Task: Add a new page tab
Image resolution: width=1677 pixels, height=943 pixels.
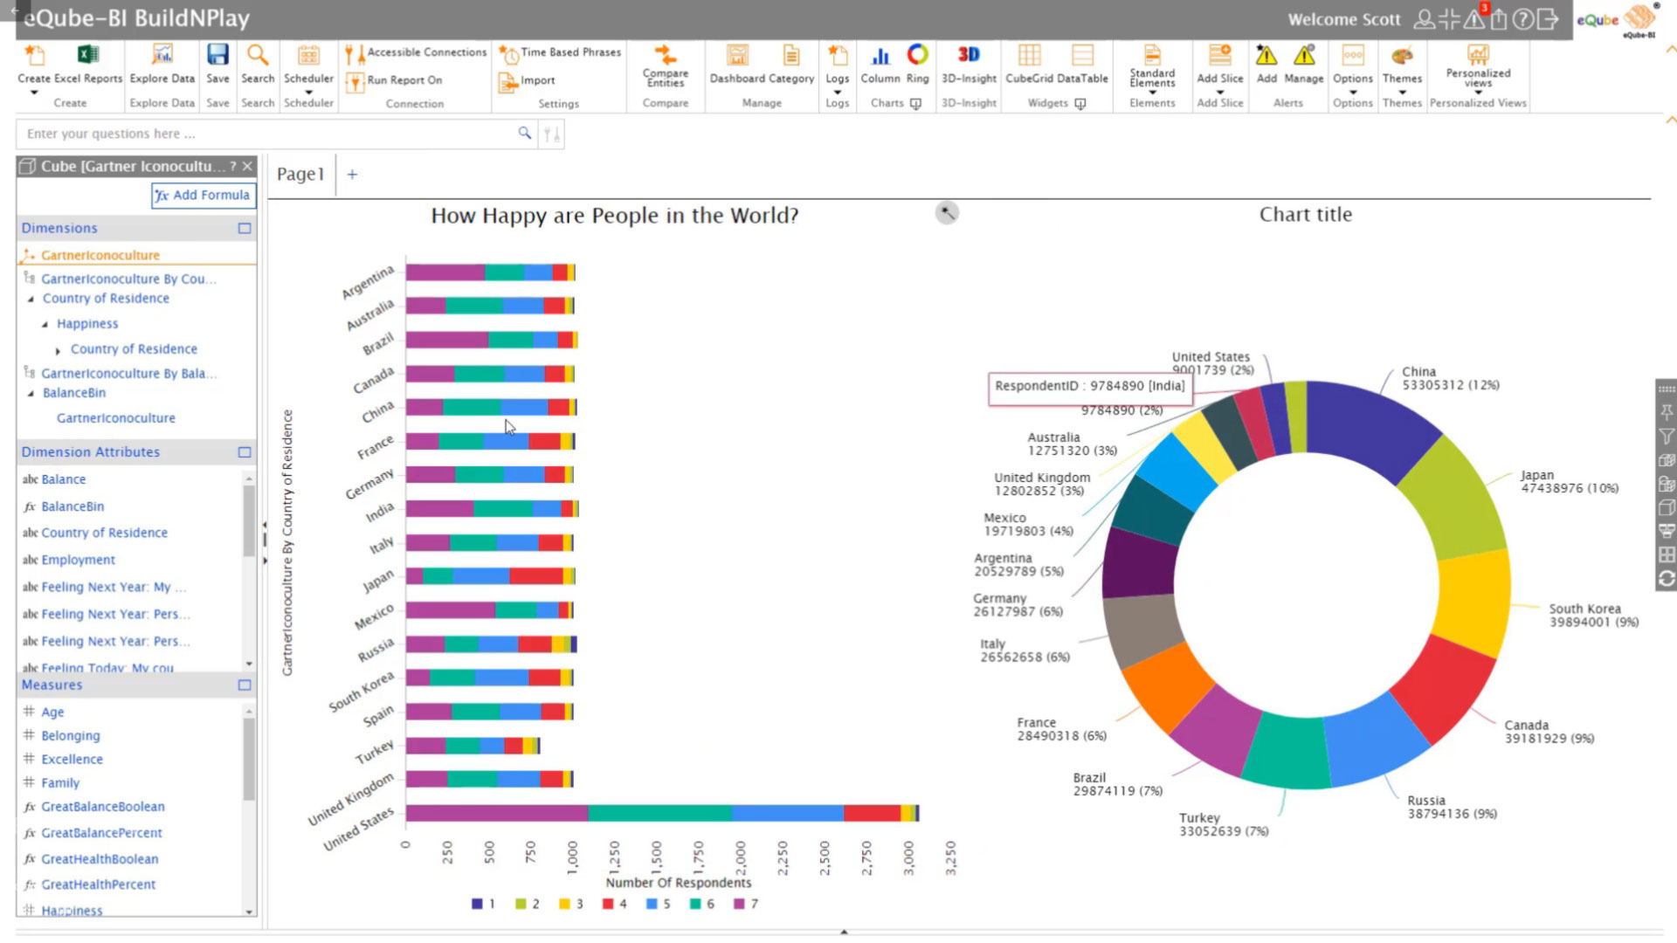Action: [352, 175]
